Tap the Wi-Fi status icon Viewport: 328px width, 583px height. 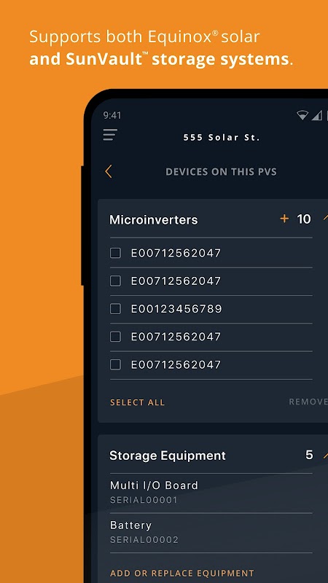pos(302,115)
